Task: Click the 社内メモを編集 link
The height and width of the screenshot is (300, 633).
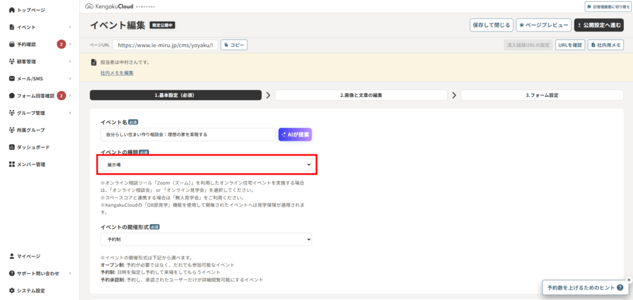Action: [x=117, y=73]
